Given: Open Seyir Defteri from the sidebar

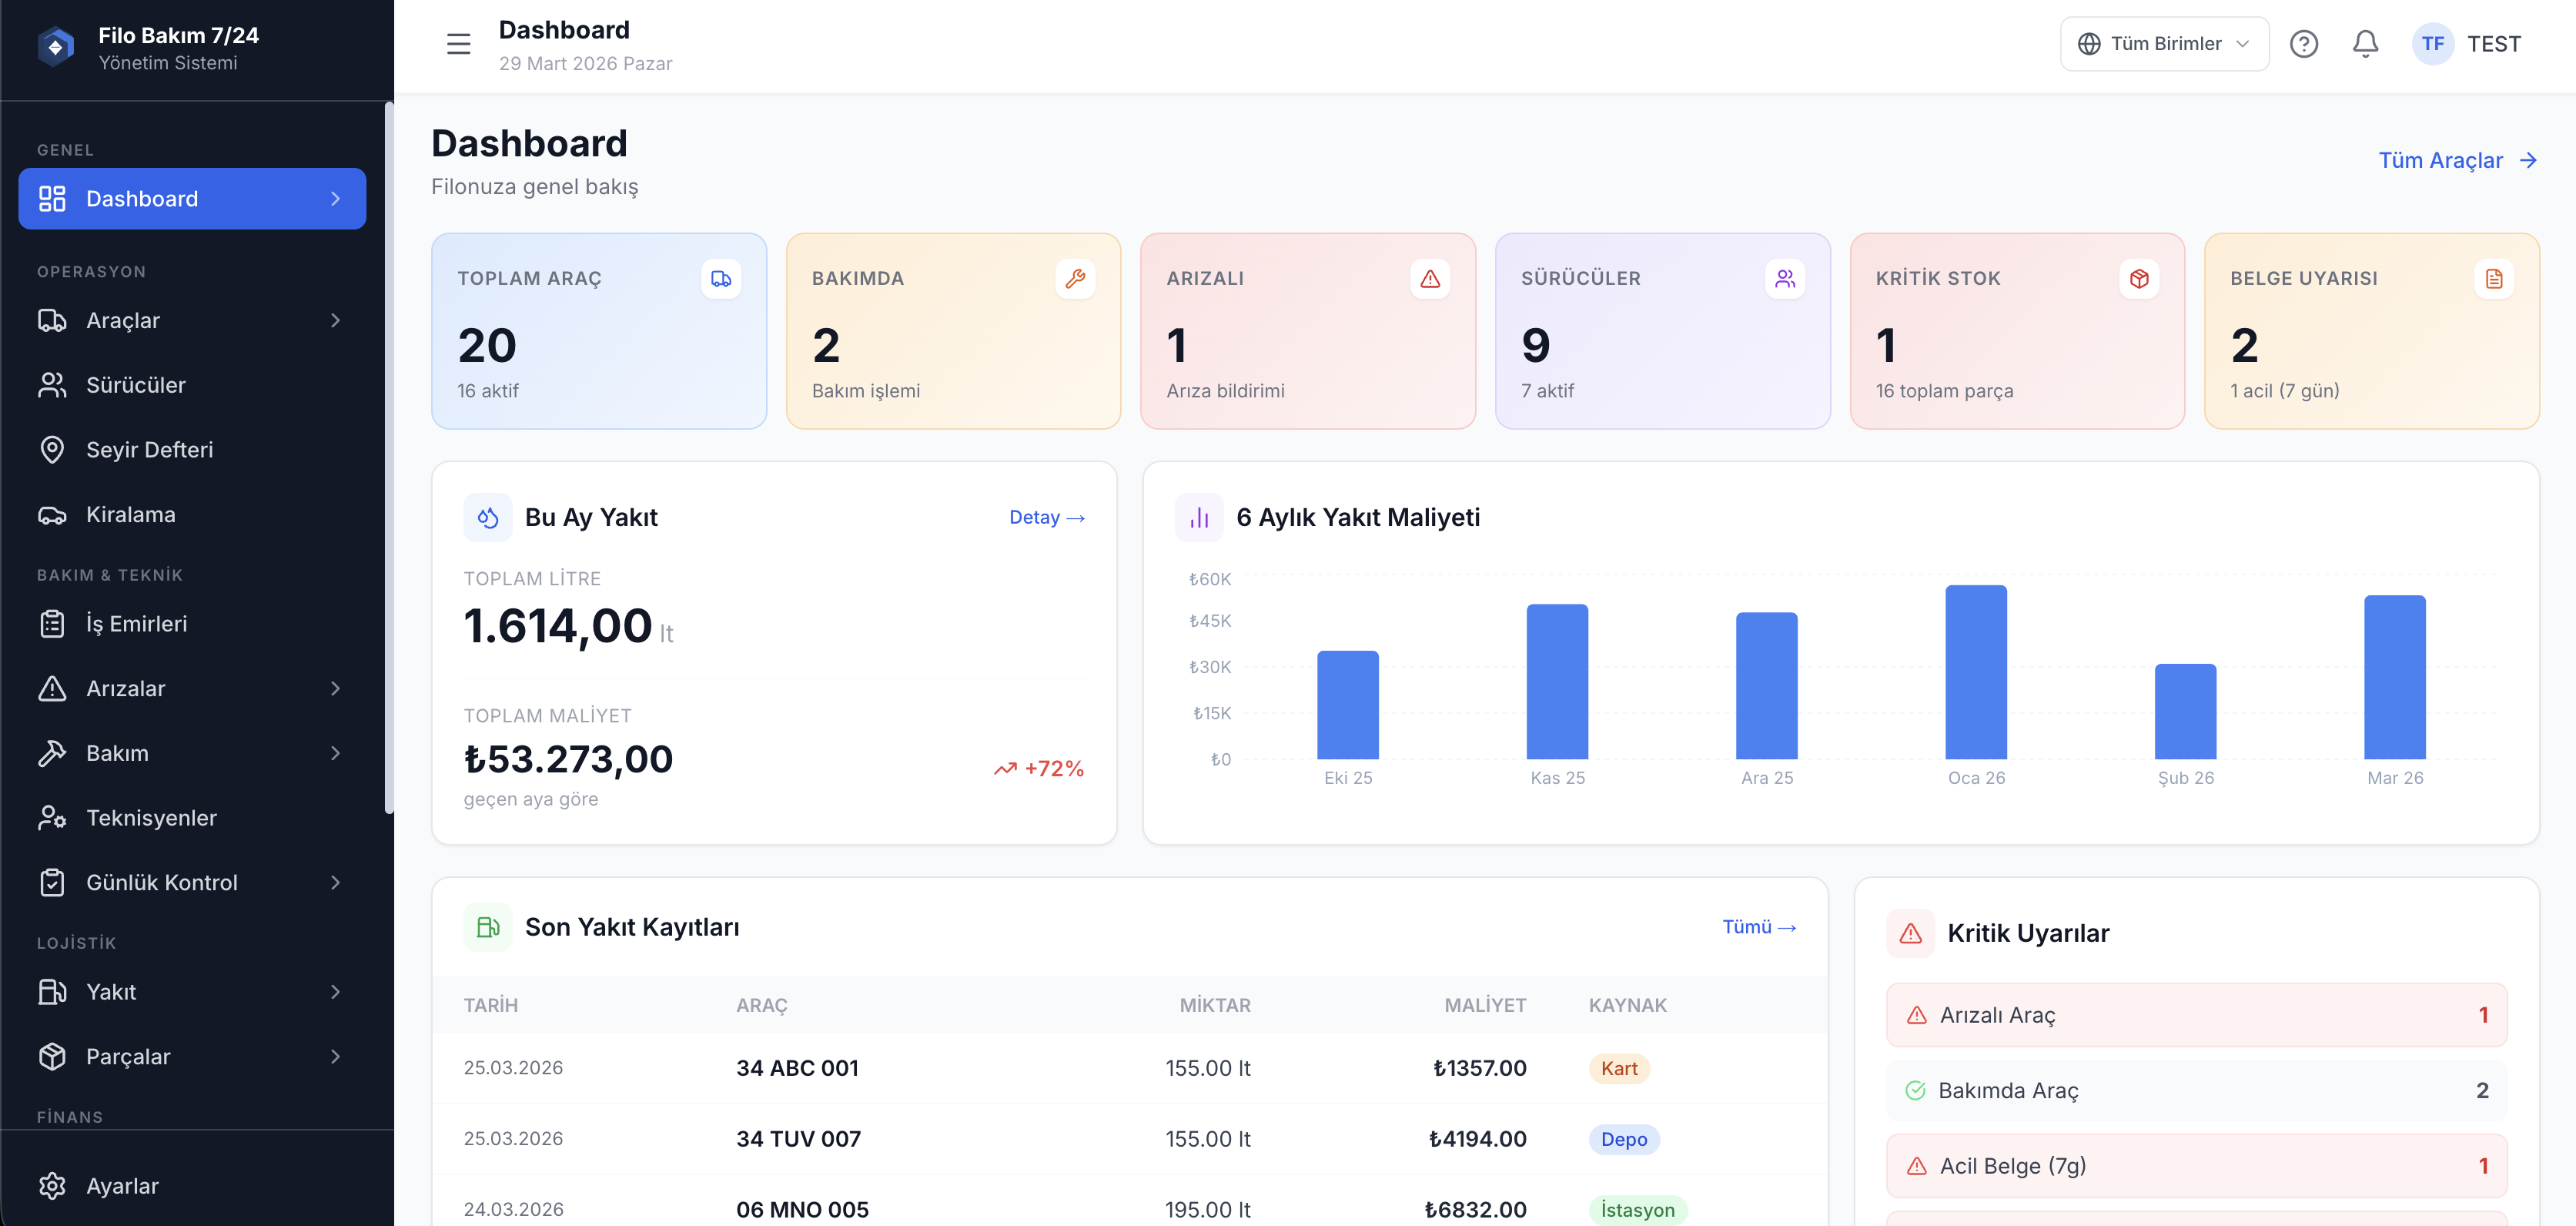Looking at the screenshot, I should (x=149, y=449).
